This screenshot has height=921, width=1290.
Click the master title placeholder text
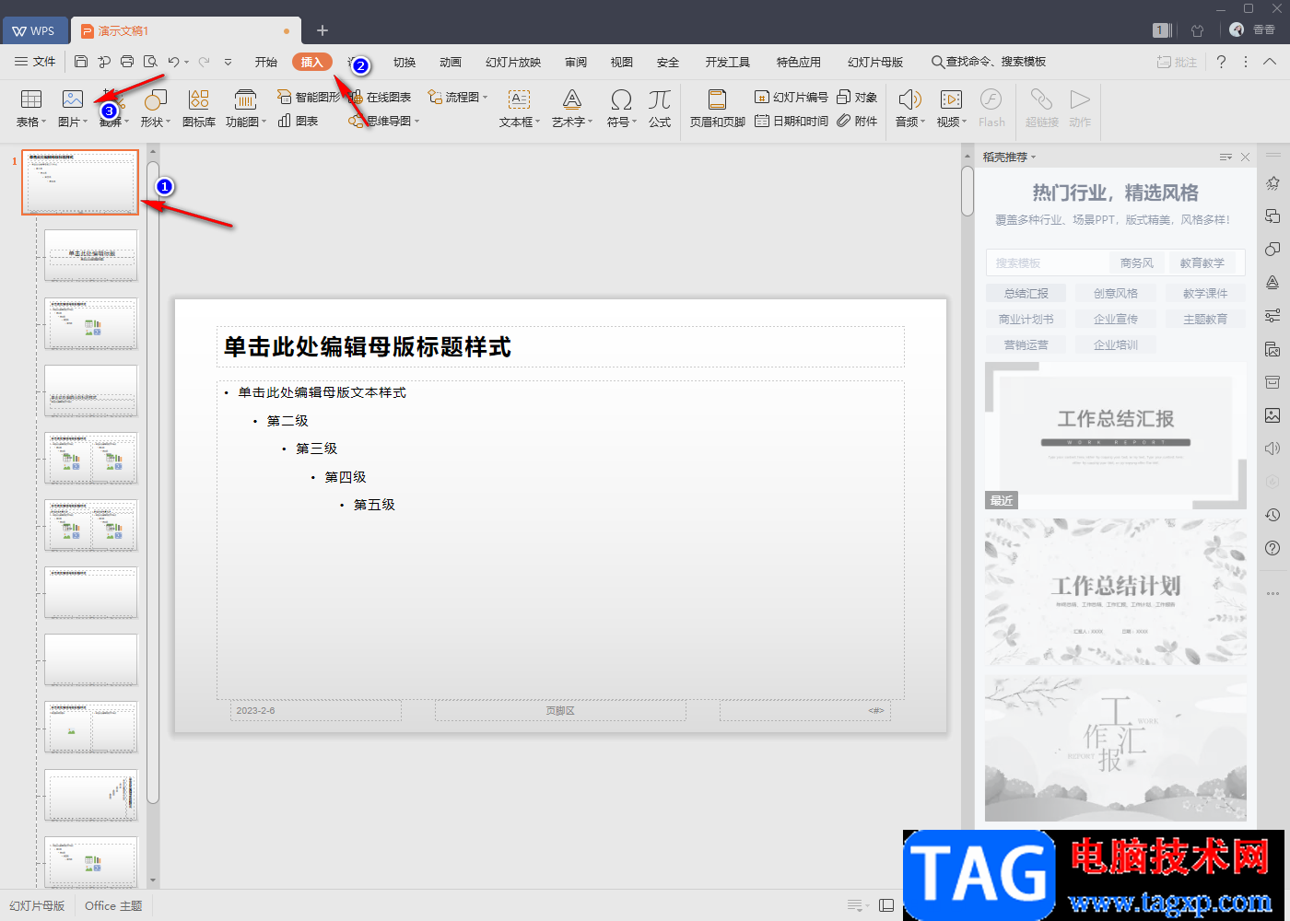coord(367,347)
